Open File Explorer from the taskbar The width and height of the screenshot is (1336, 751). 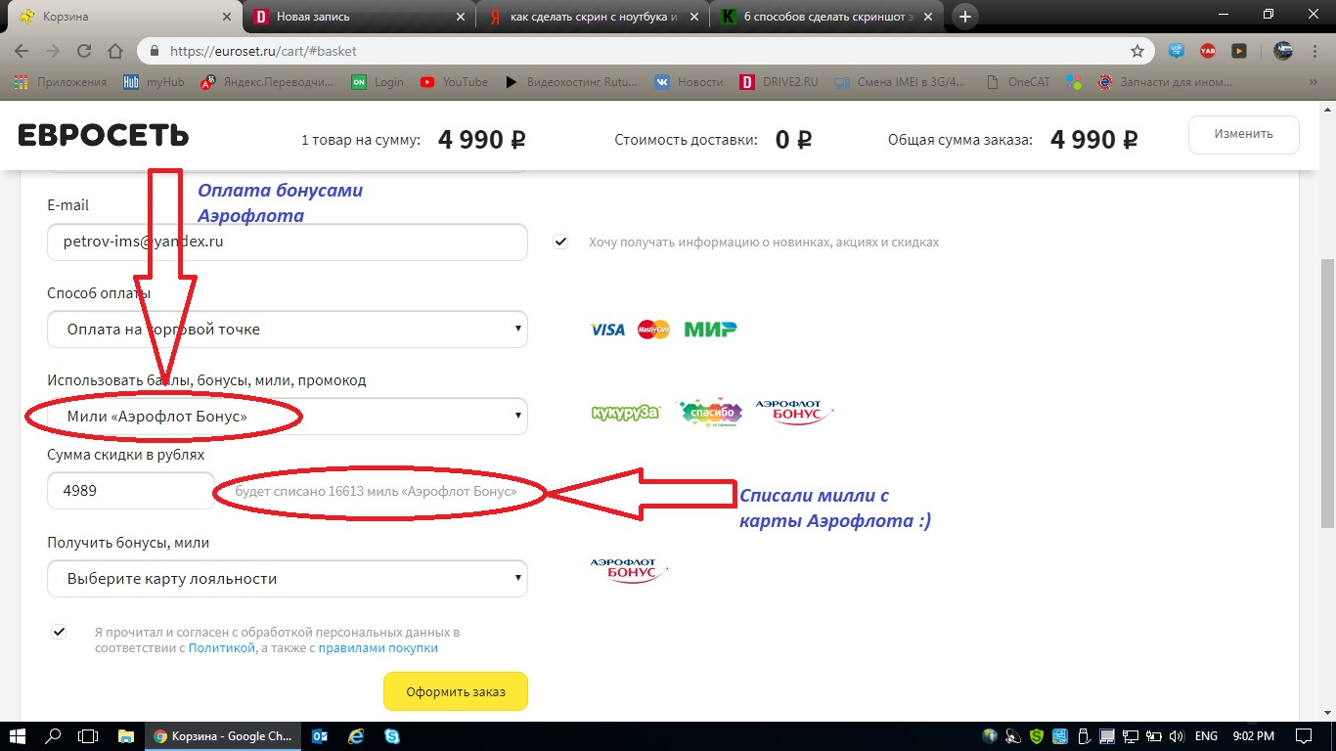(125, 735)
